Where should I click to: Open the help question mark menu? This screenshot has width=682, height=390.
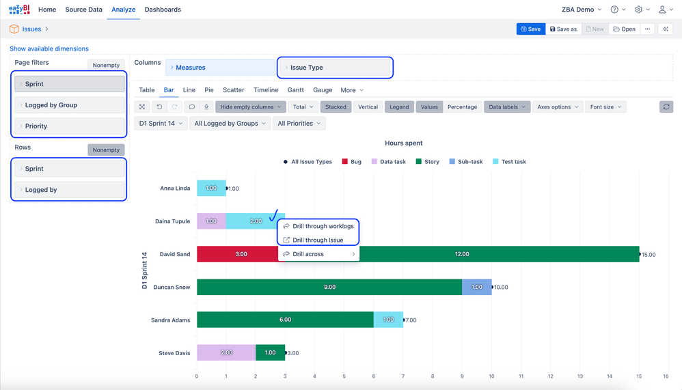[x=614, y=10]
